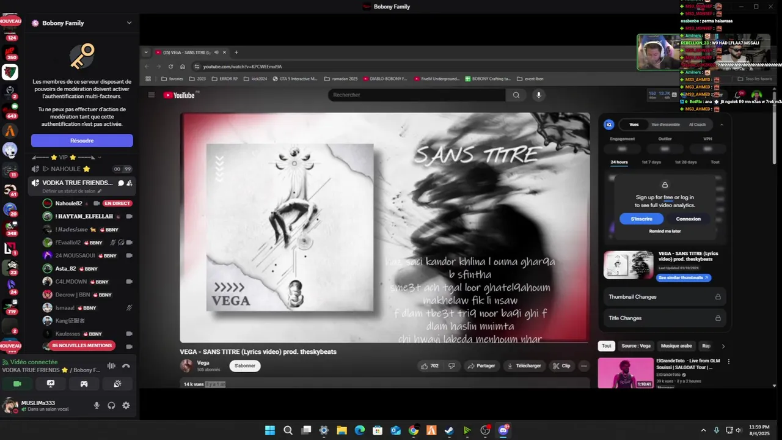Open more actions ellipsis under video
Screen dimensions: 782x440
point(584,366)
